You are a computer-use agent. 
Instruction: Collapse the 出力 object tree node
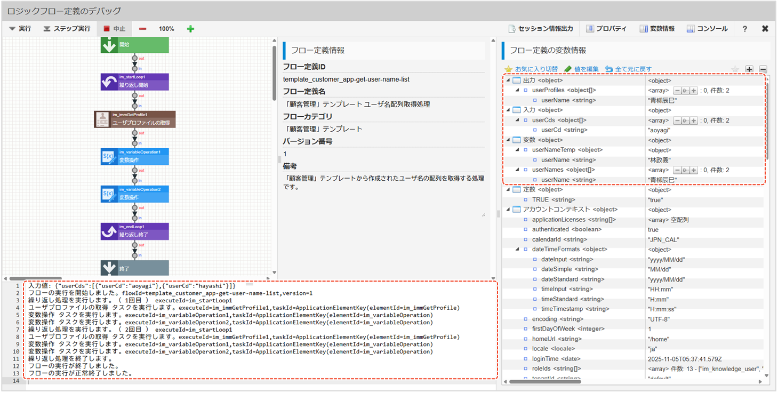click(x=508, y=81)
